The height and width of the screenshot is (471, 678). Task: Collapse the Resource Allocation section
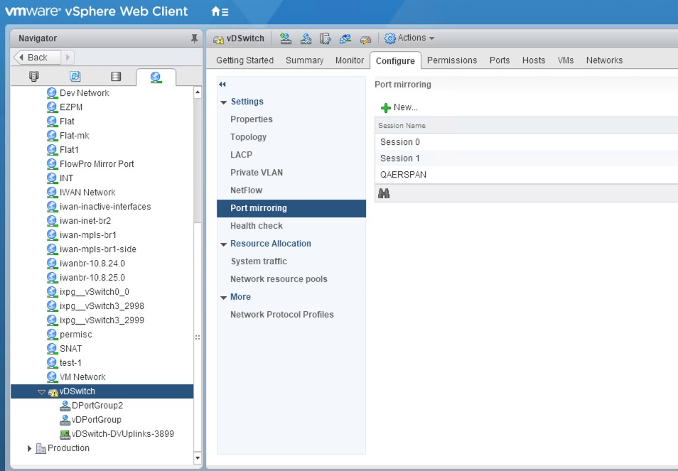click(224, 244)
